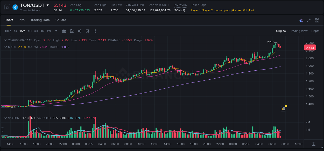Viewport: 324px width, 151px height.
Task: Select the 4H interval
Action: pyautogui.click(x=36, y=31)
